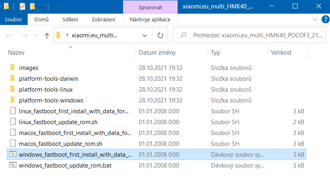Click Složka souborů type of images
The height and width of the screenshot is (178, 330).
231,68
